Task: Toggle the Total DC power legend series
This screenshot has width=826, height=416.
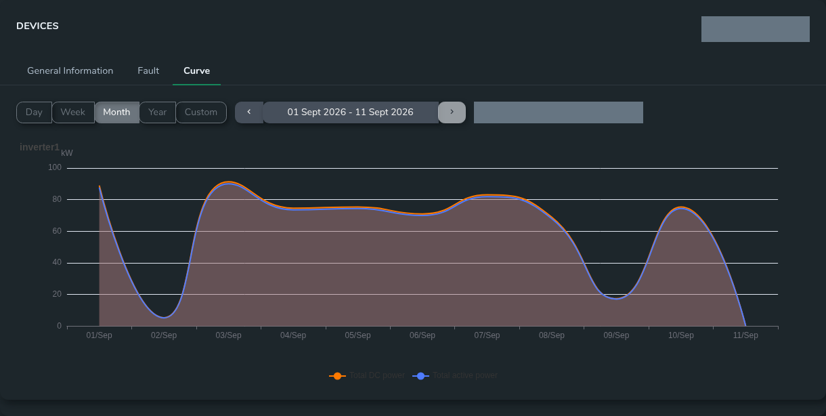Action: click(367, 375)
